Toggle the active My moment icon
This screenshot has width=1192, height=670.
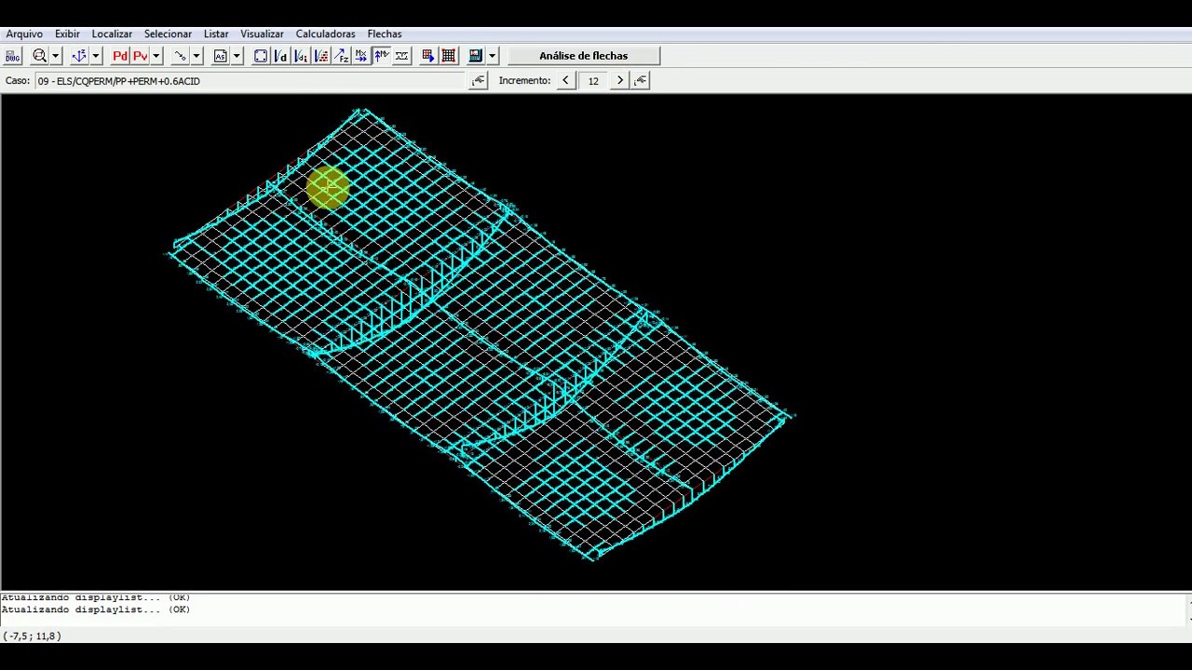(382, 56)
